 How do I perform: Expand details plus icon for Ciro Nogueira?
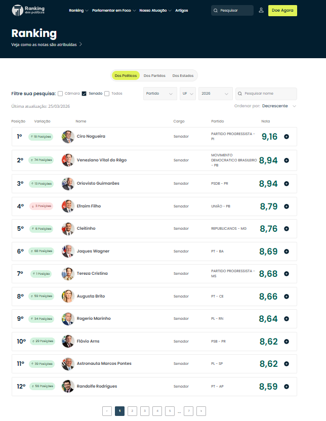click(x=287, y=137)
